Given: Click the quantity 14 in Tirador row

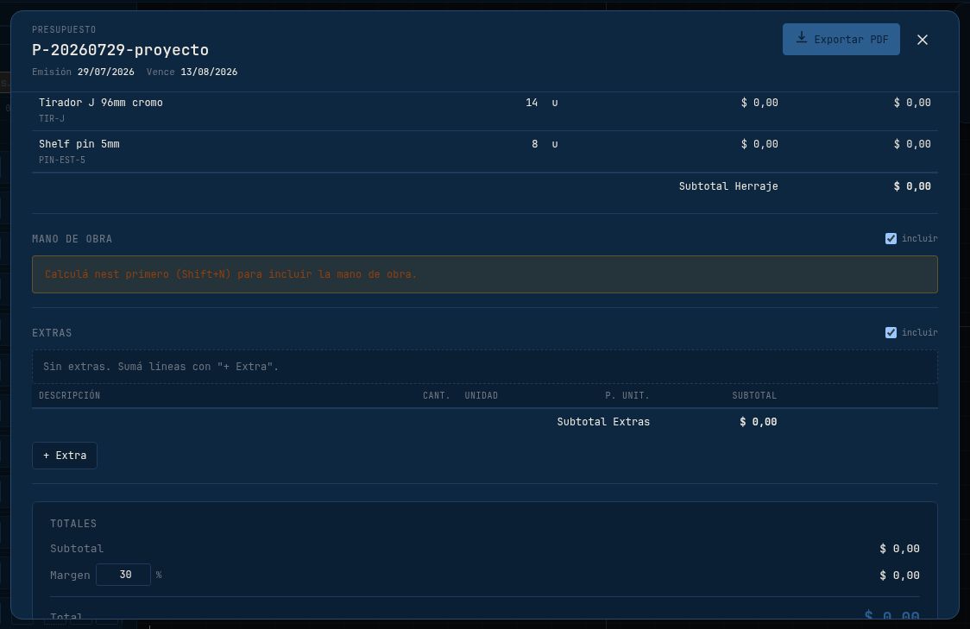Looking at the screenshot, I should coord(532,103).
